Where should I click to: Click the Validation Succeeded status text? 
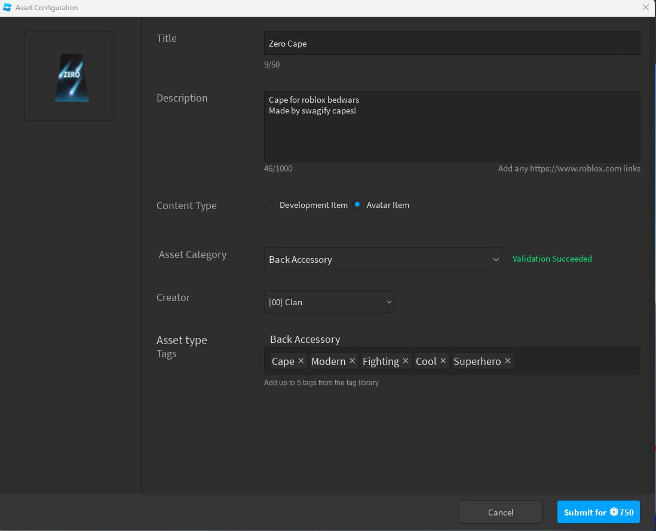(x=552, y=259)
